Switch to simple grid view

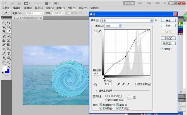point(130,98)
